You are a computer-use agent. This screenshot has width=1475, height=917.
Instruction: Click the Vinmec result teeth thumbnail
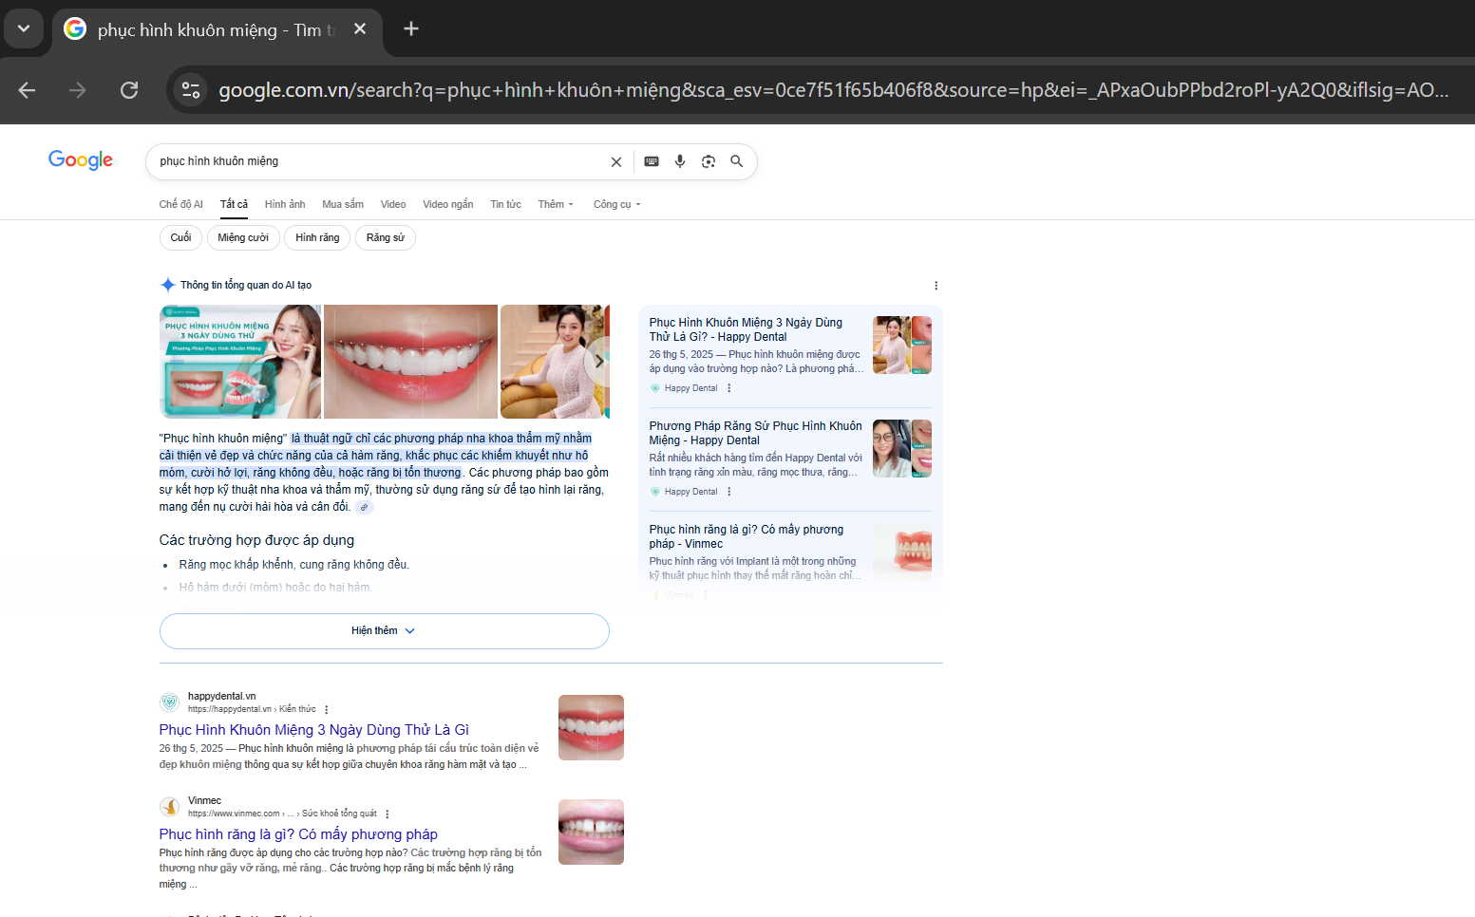[x=591, y=833]
